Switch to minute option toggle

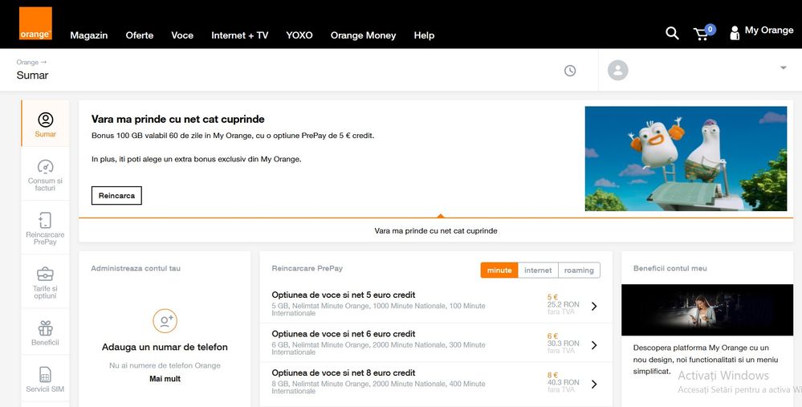click(x=499, y=271)
